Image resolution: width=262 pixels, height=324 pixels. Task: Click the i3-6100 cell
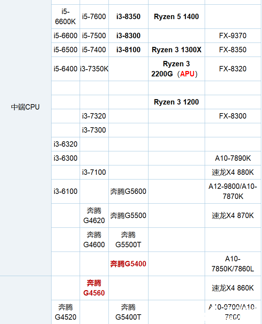point(66,191)
